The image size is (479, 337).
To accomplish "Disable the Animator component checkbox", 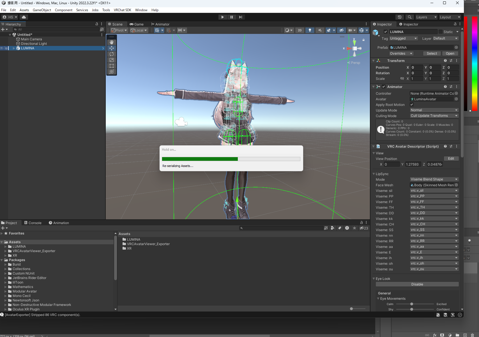I will coord(384,87).
